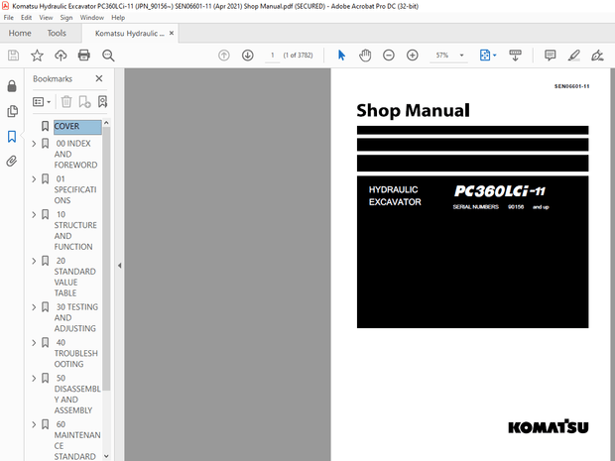
Task: Expand the 60 MAINTENANCE STANDARD bookmark
Action: 34,425
